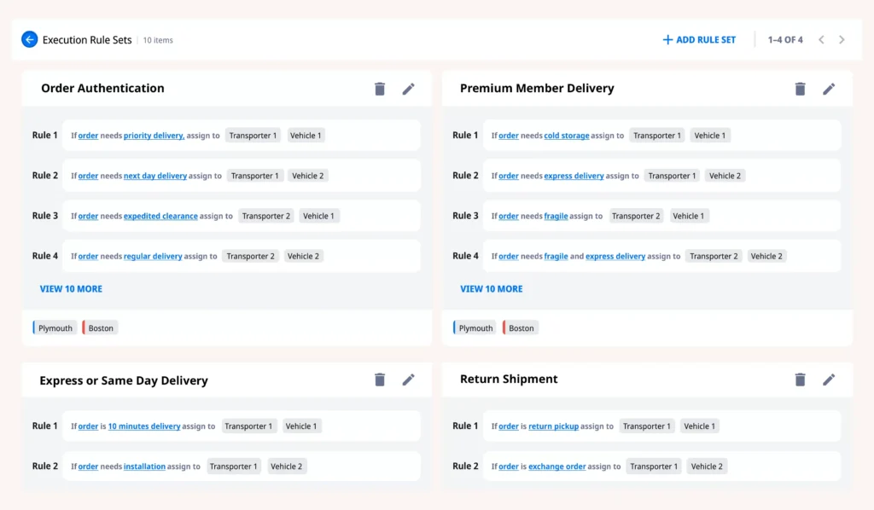874x510 pixels.
Task: Click the blue back arrow icon
Action: click(x=29, y=39)
